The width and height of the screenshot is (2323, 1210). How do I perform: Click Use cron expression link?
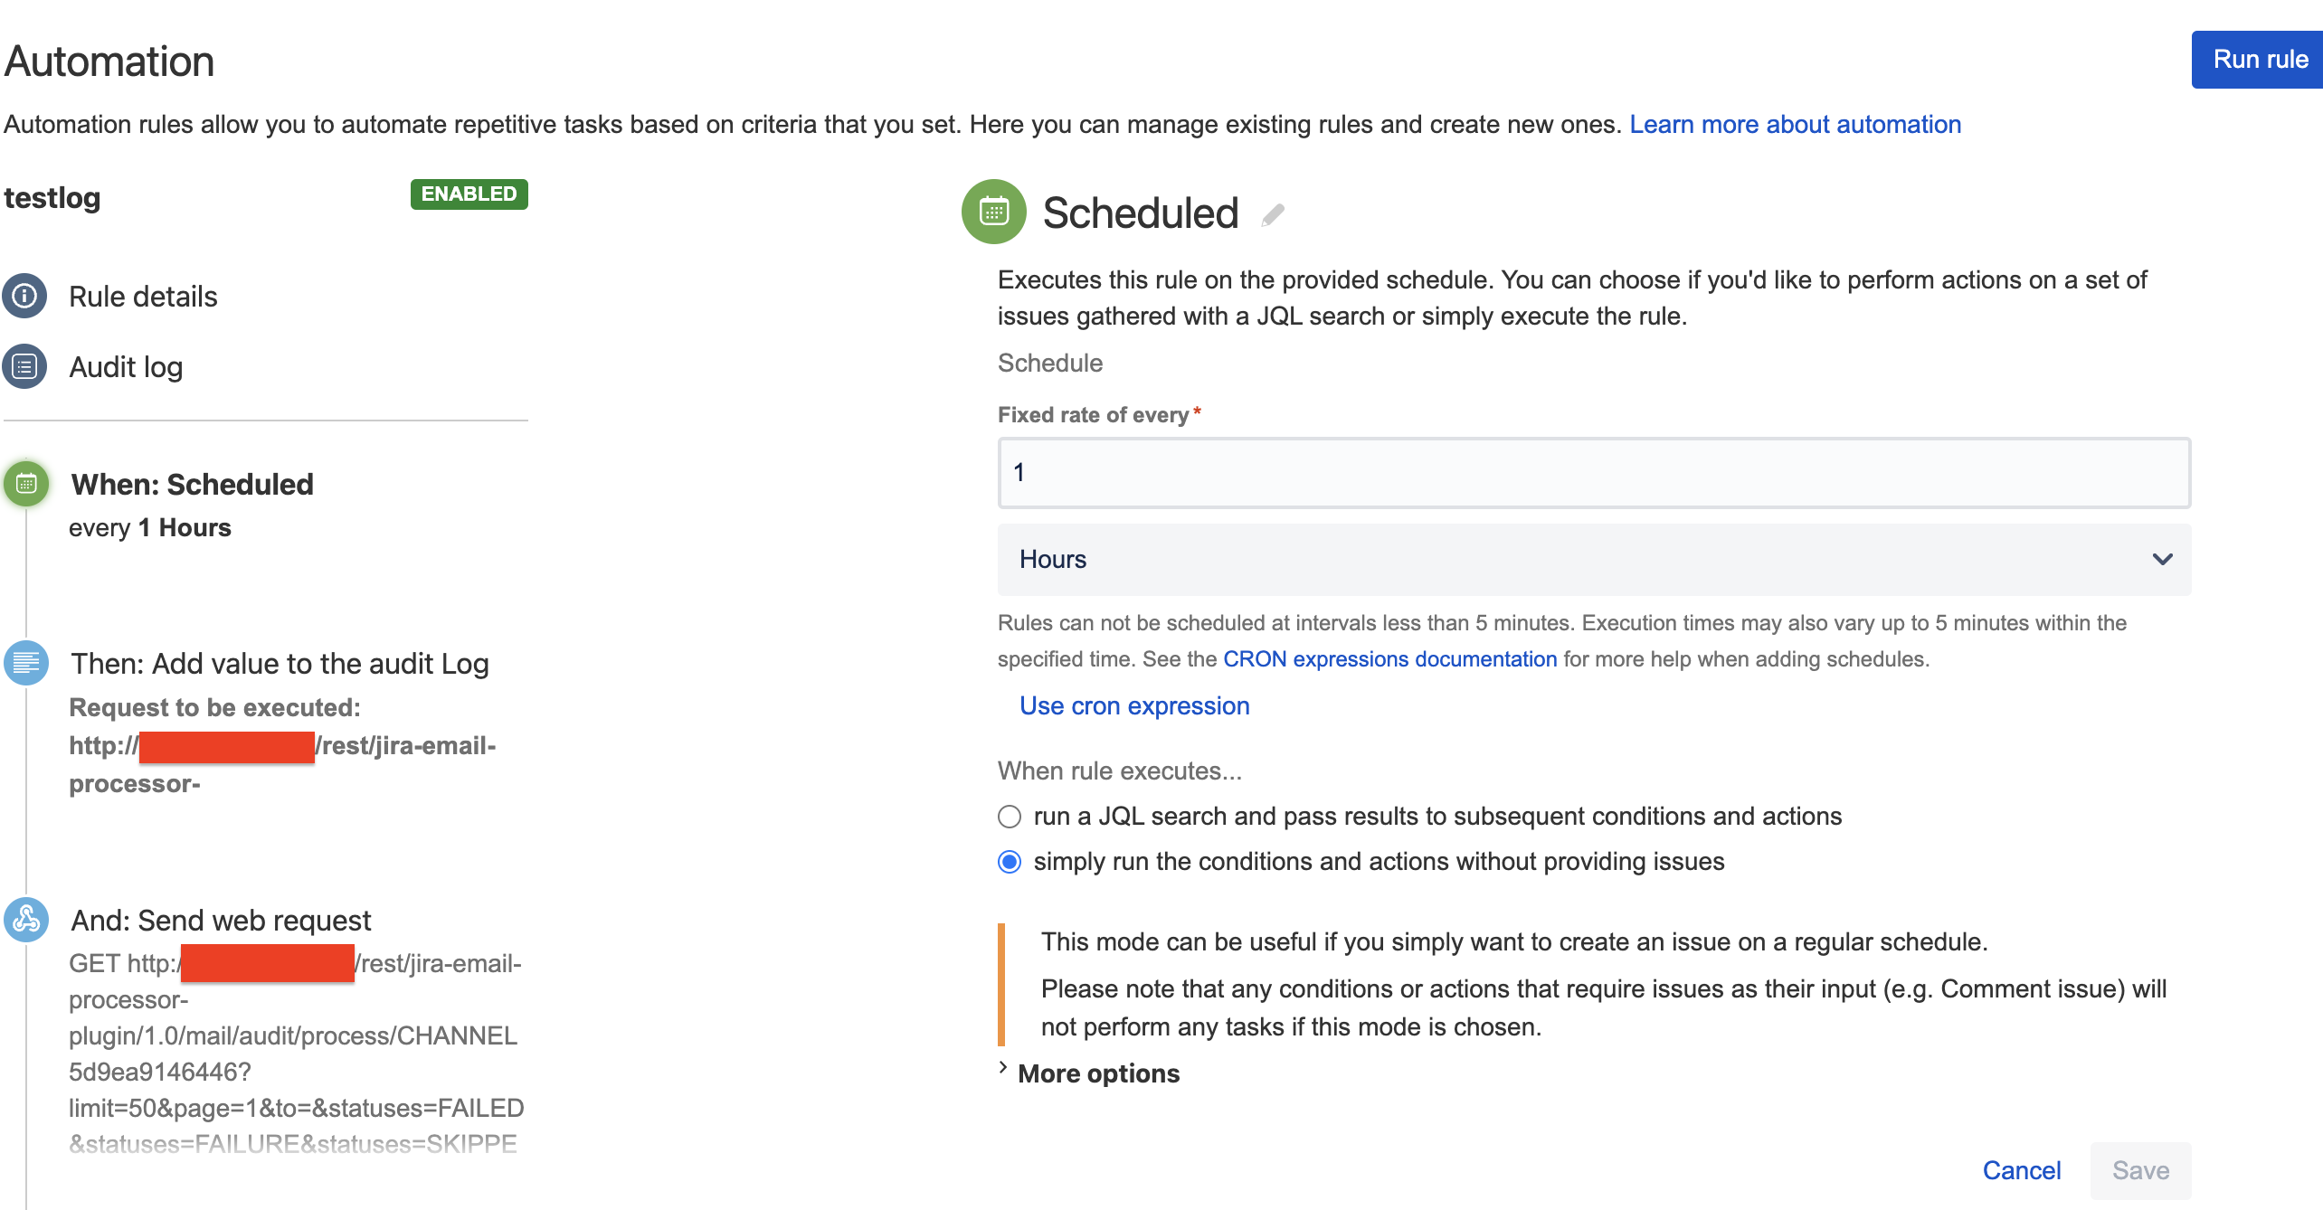[1134, 705]
